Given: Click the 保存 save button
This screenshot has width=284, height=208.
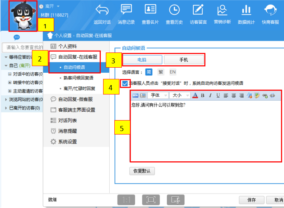Looking at the screenshot, I should 251,200.
